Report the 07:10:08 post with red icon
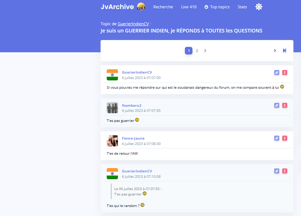301x216 pixels. coord(285,171)
